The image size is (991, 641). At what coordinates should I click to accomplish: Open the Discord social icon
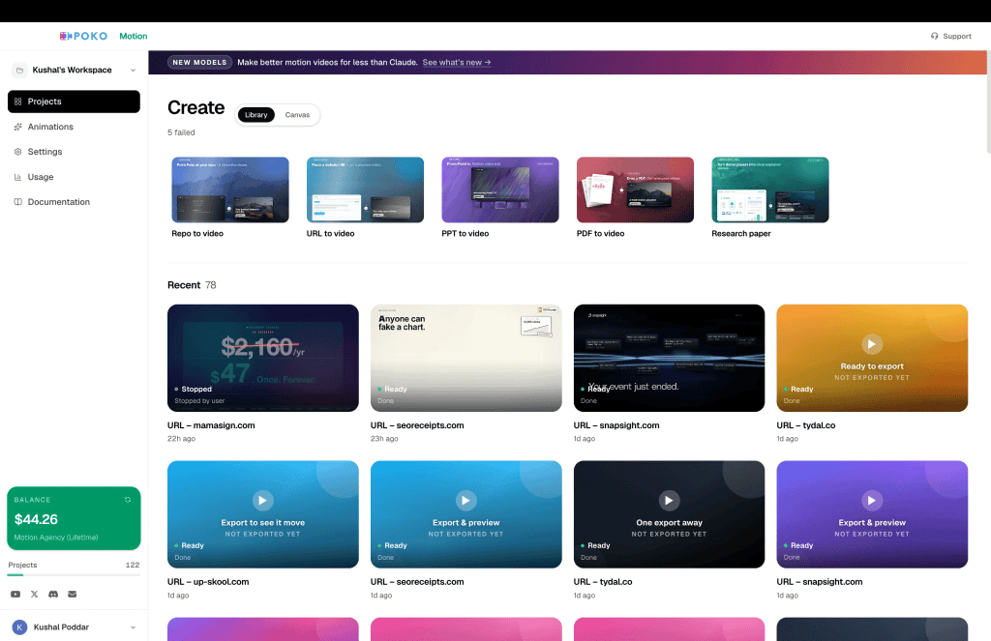pos(53,595)
